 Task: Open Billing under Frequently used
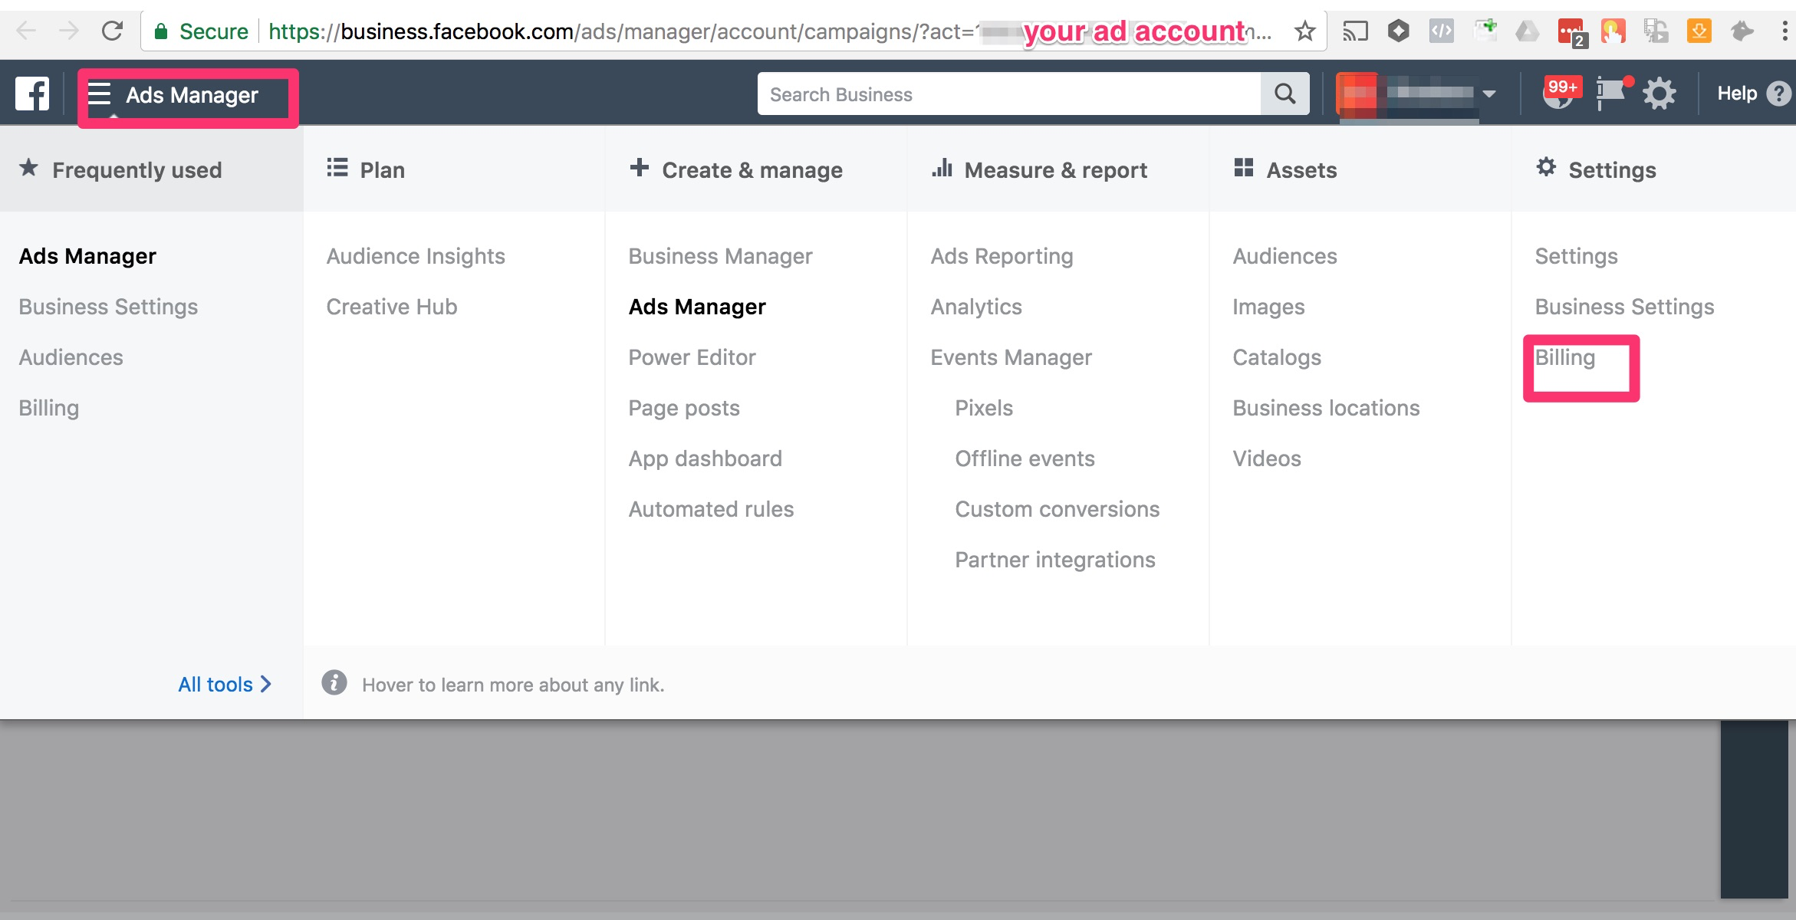49,408
